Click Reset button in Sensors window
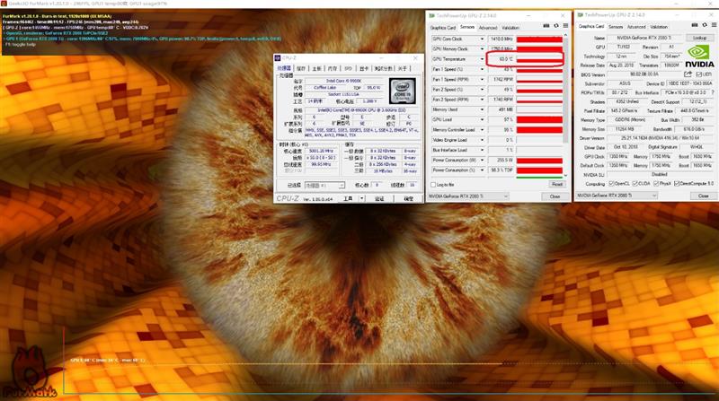719x401 pixels. [556, 184]
